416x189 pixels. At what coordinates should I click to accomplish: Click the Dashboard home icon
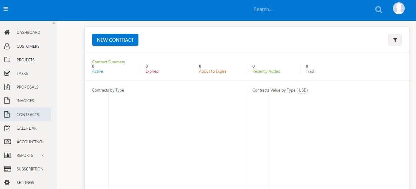coord(7,32)
